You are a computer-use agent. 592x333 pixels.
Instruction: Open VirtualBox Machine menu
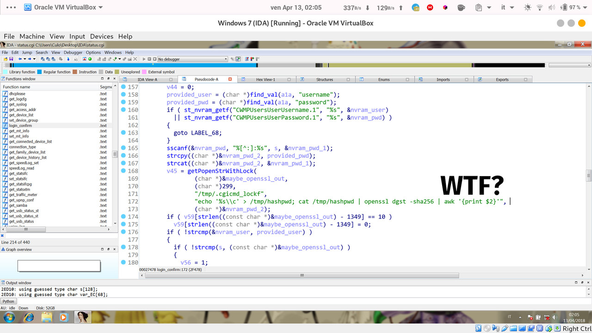coord(32,36)
